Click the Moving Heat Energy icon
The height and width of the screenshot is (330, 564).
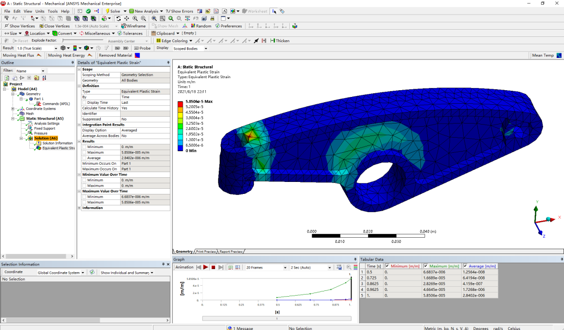[x=90, y=55]
